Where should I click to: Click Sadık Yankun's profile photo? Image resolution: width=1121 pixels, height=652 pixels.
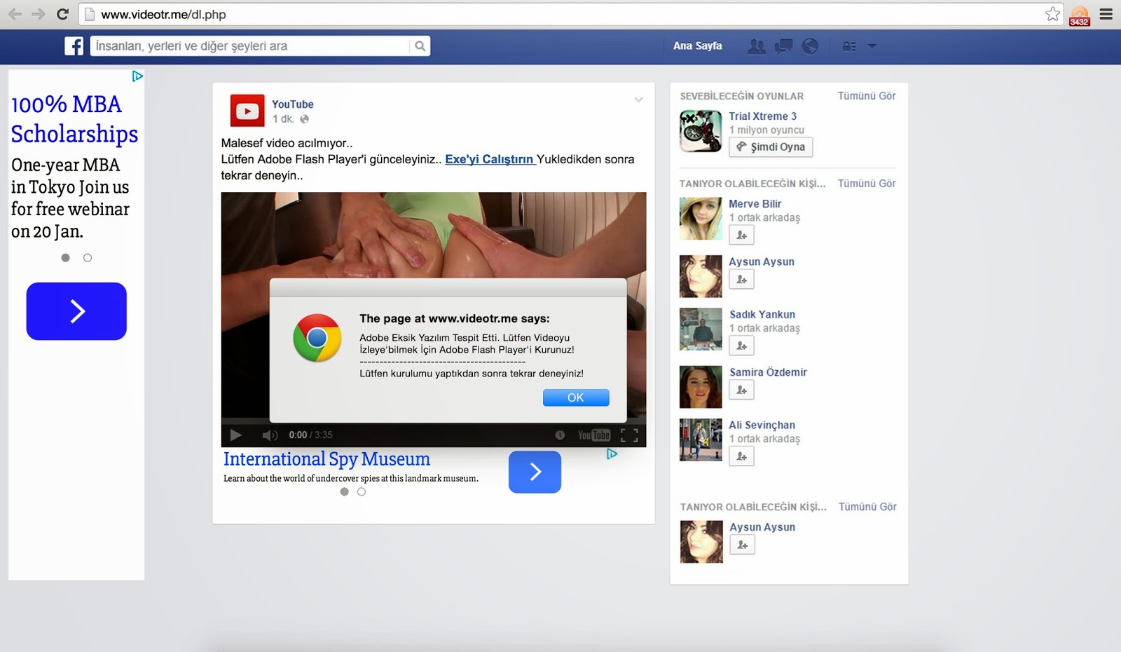click(701, 330)
